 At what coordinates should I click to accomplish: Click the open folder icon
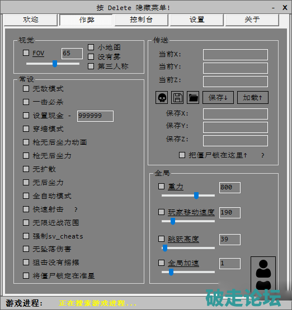click(193, 97)
